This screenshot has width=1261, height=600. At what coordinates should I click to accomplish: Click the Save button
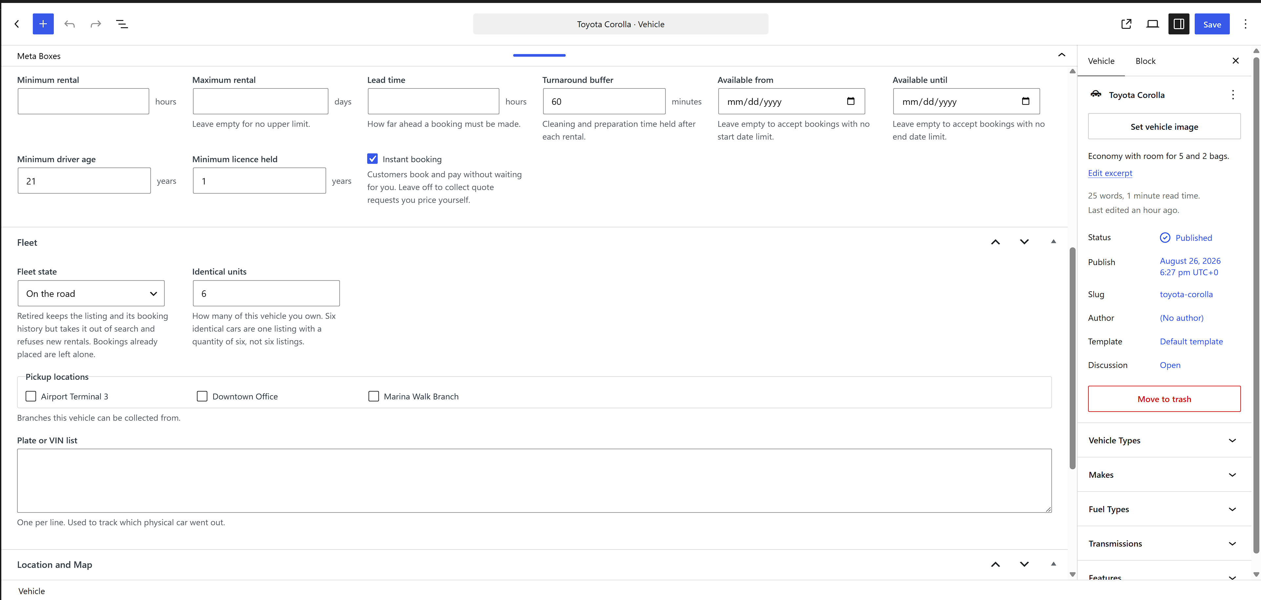pyautogui.click(x=1212, y=24)
